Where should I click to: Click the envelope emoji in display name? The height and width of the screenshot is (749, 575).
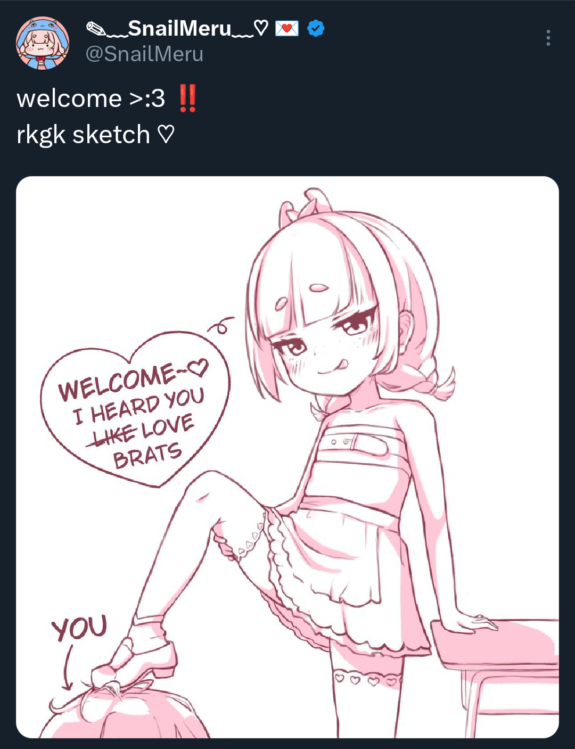(x=287, y=28)
